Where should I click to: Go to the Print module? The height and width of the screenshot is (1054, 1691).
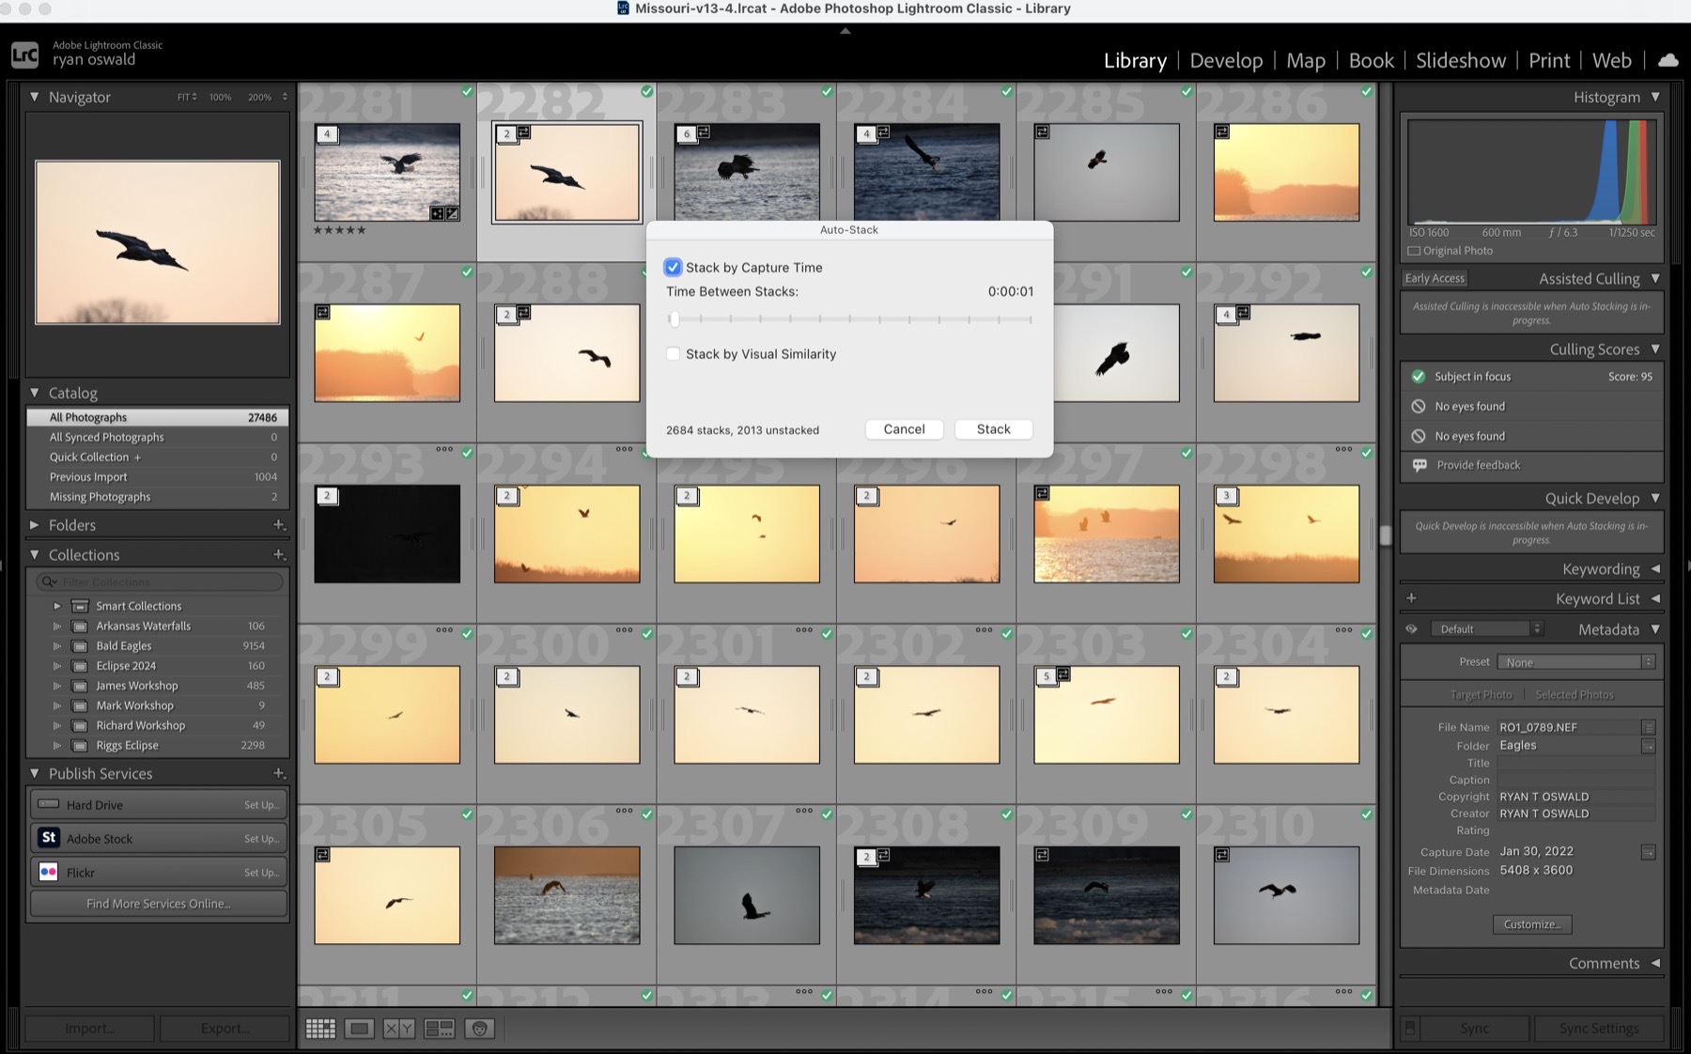pos(1549,60)
